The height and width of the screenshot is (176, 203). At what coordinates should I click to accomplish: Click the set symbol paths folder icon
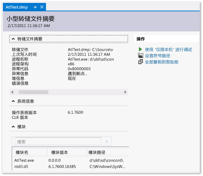click(x=140, y=55)
